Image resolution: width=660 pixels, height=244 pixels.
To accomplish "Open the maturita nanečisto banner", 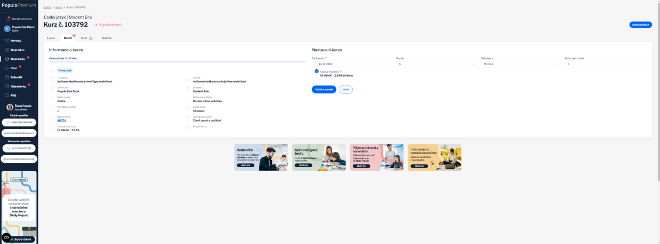I will click(x=435, y=157).
